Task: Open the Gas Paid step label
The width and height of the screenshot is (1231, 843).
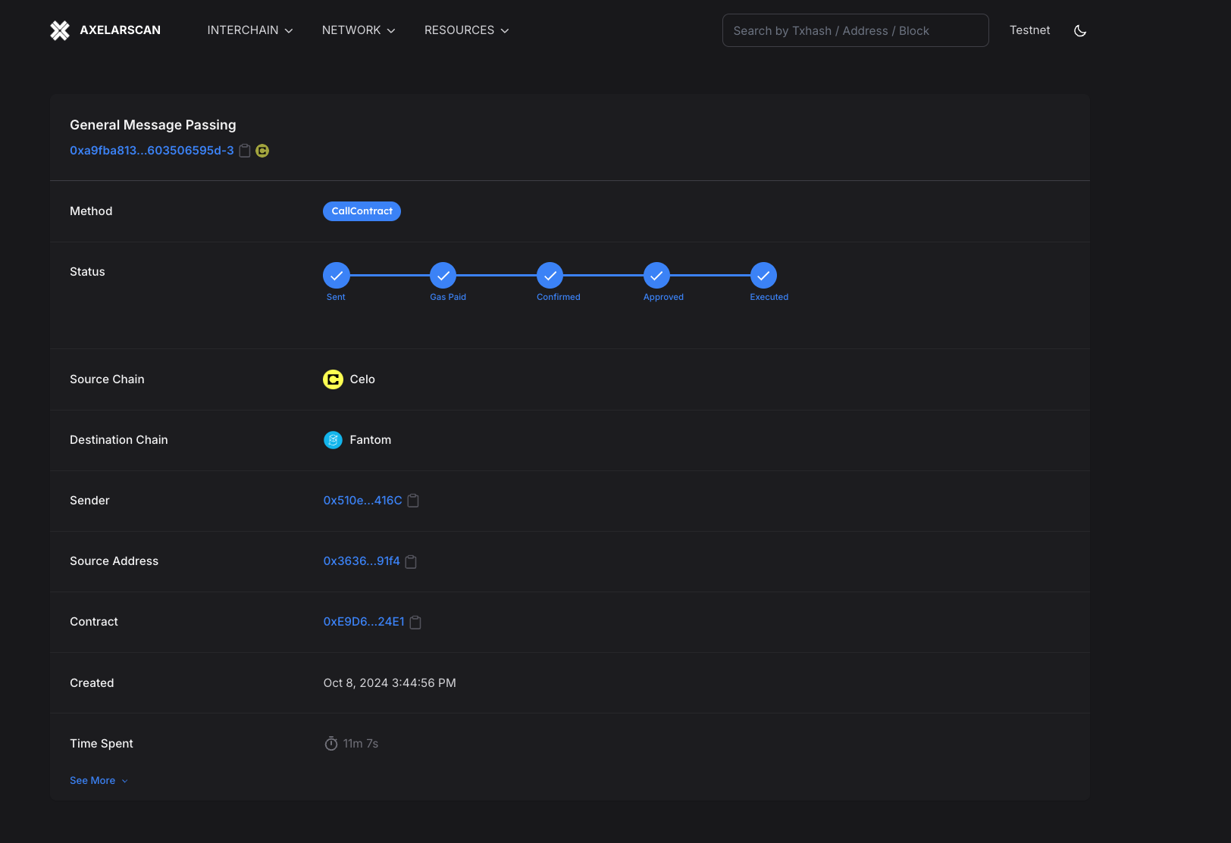Action: [x=448, y=297]
